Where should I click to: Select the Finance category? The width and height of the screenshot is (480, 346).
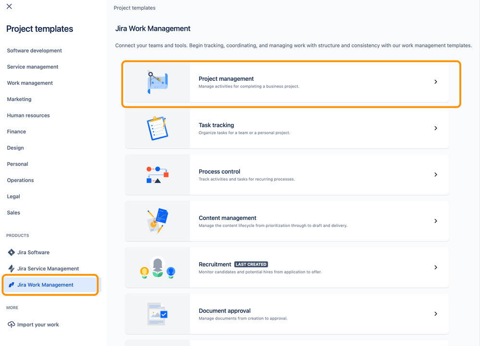pos(16,132)
